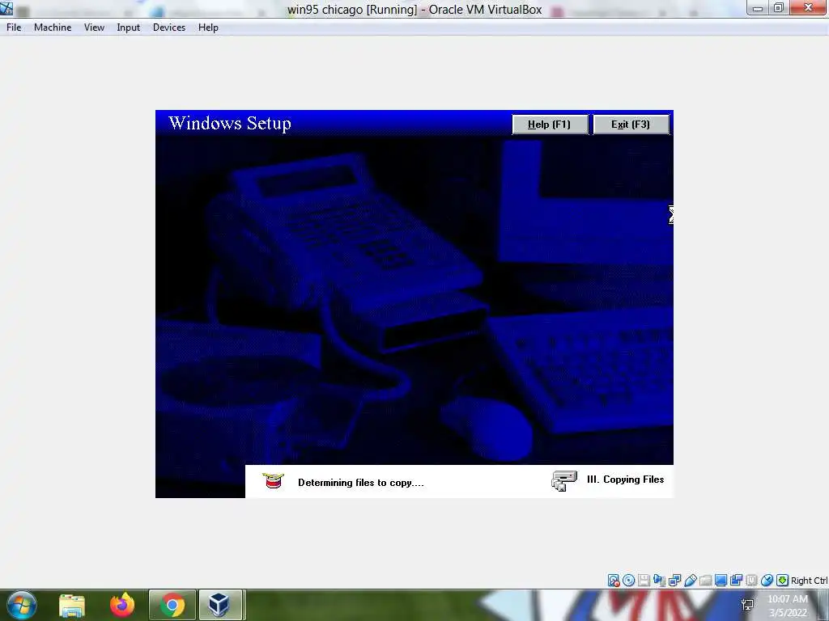This screenshot has height=621, width=829.
Task: Restore down the VirtualBox window
Action: pyautogui.click(x=779, y=8)
